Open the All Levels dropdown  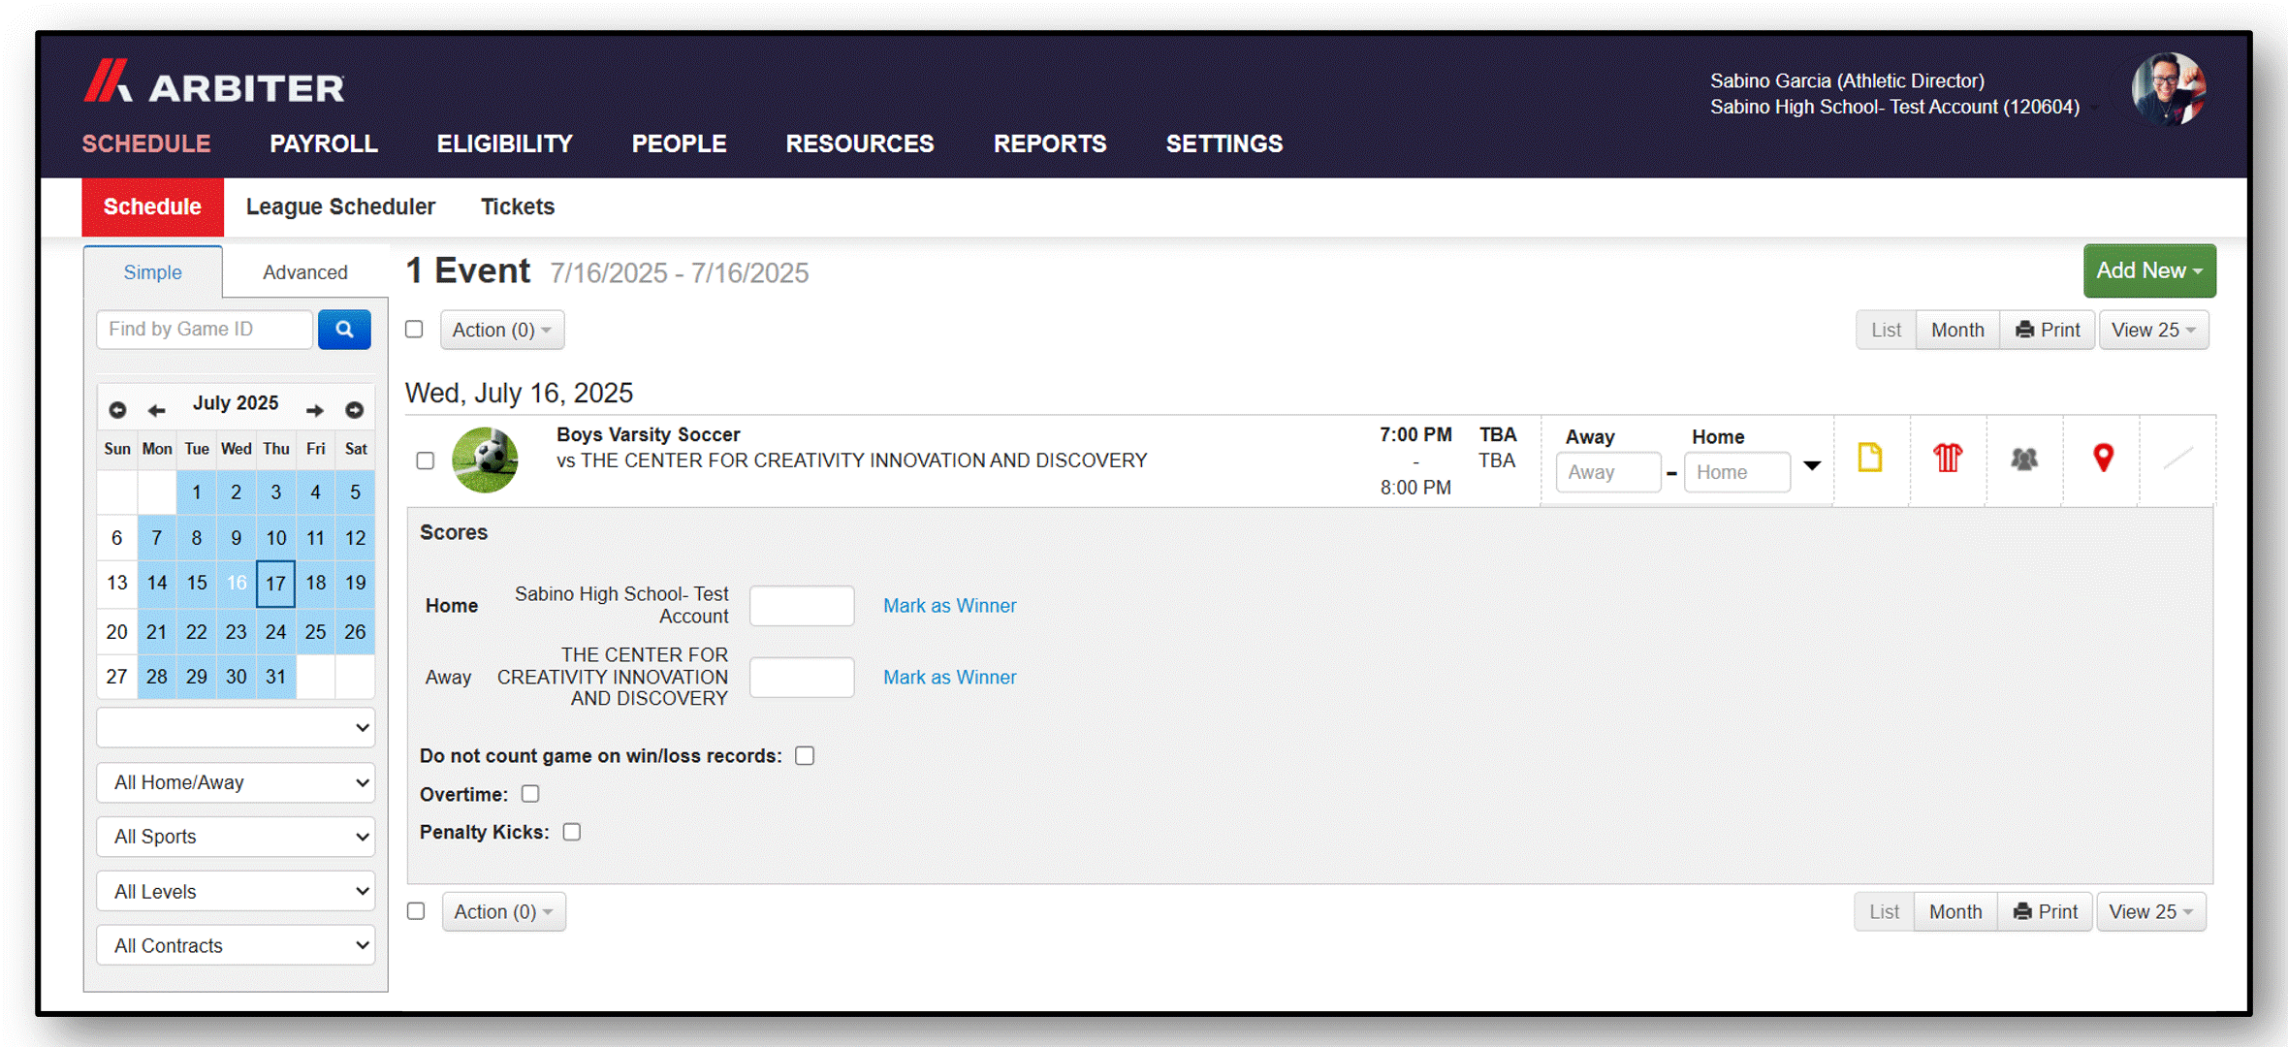click(x=236, y=891)
